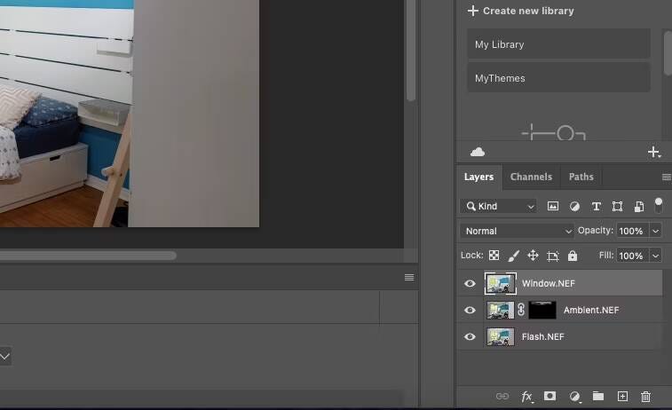Open the Kind filter dropdown
The width and height of the screenshot is (672, 410).
499,206
